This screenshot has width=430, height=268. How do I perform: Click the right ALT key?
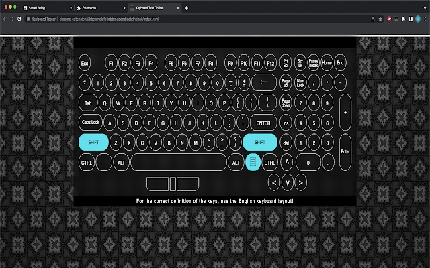point(236,162)
